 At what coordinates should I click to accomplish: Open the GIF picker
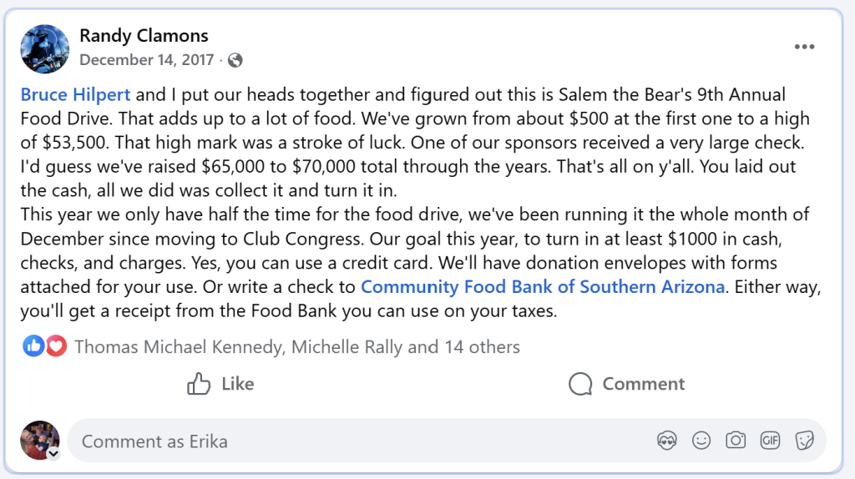click(770, 441)
